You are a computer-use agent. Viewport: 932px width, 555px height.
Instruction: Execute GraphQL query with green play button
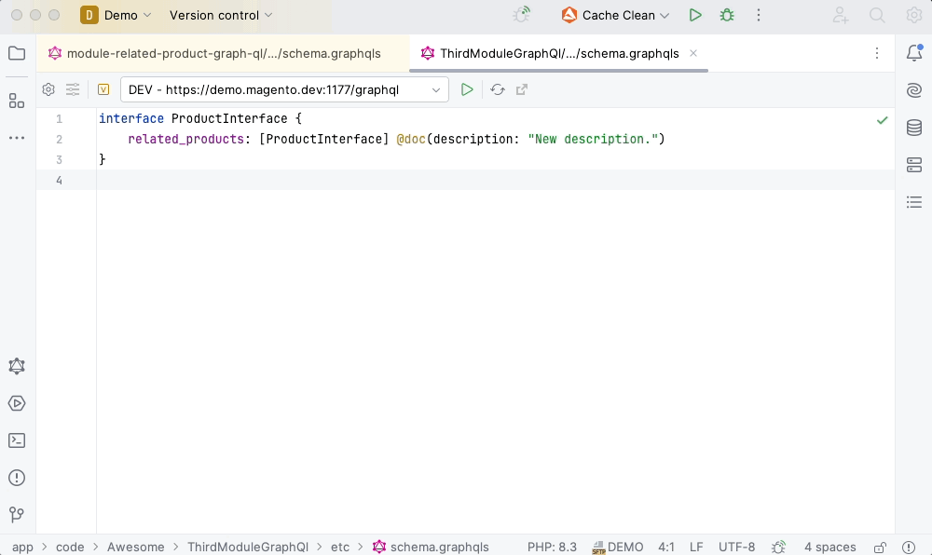467,89
